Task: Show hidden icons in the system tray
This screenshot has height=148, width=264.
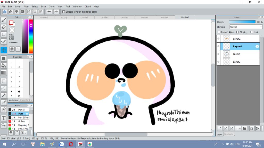Action: (222, 144)
